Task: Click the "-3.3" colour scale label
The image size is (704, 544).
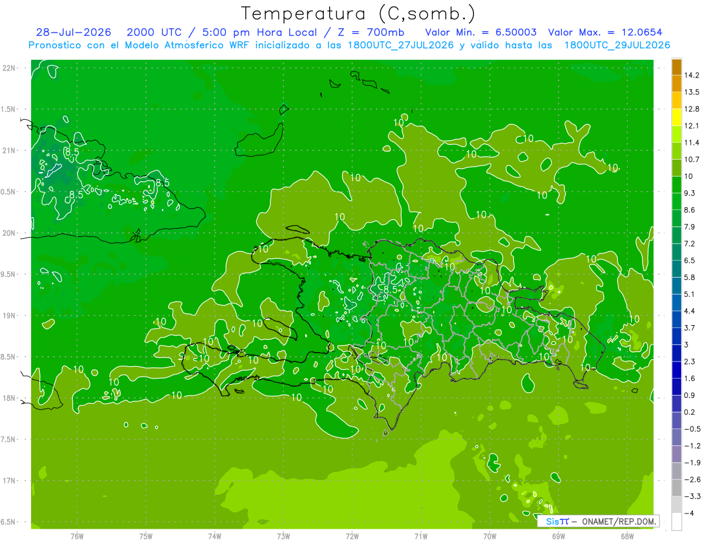Action: tap(692, 496)
